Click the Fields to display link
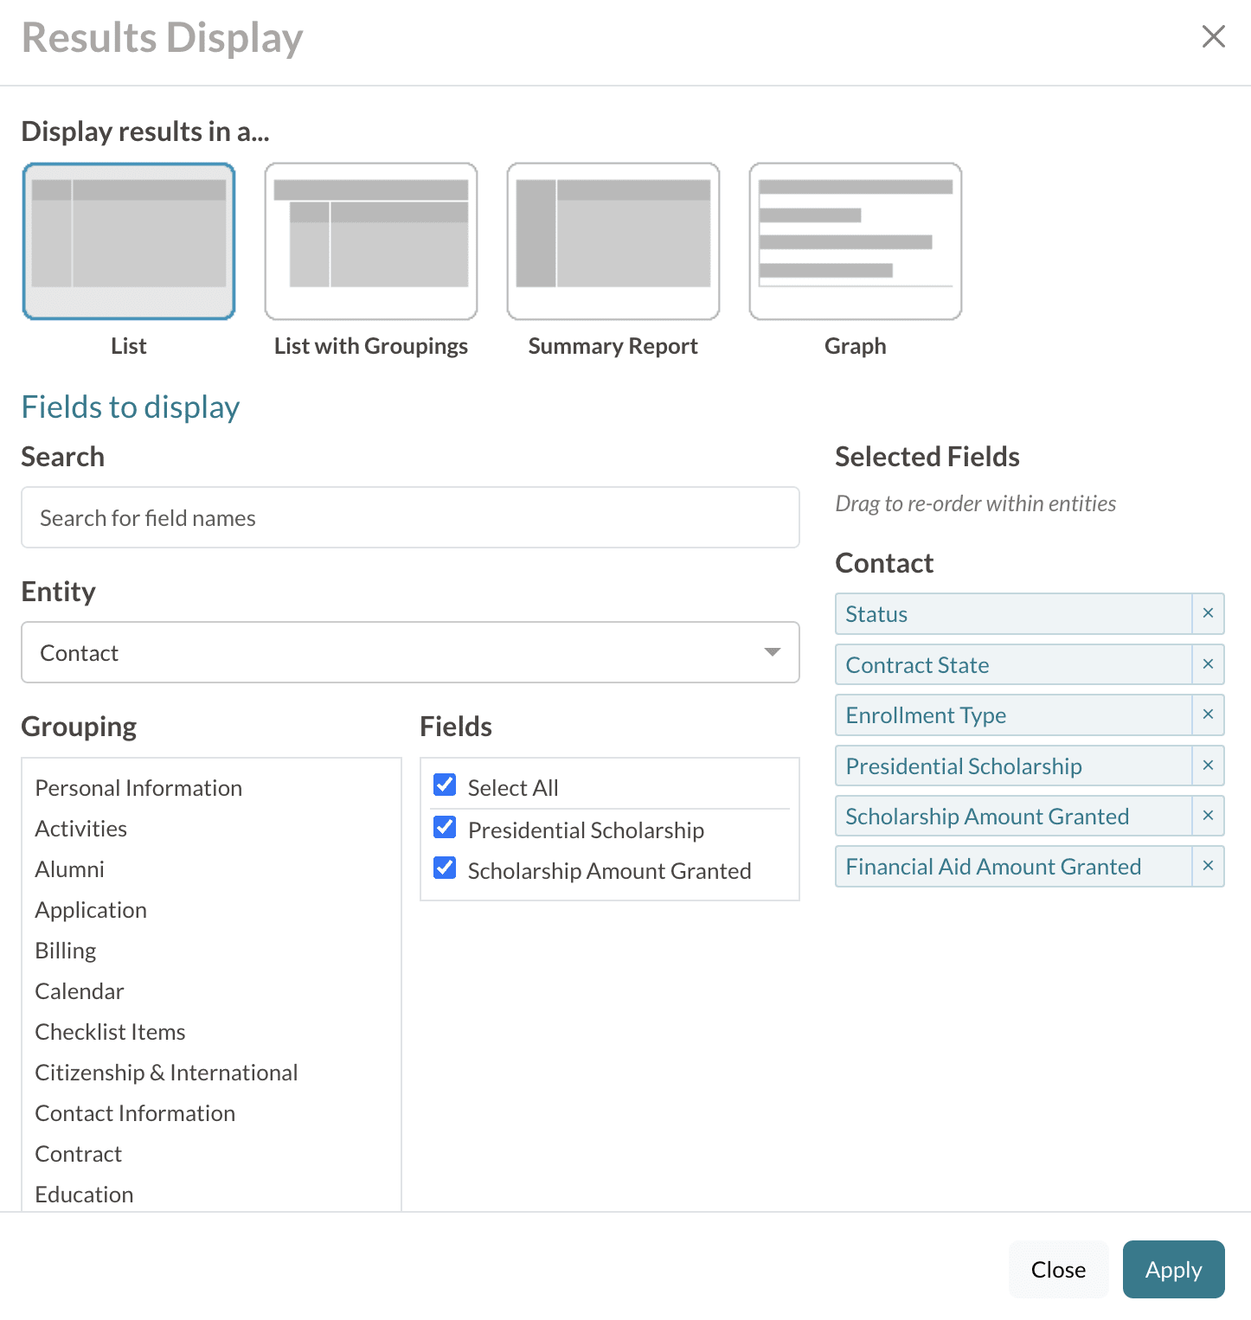Screen dimensions: 1251x1320 coord(130,407)
